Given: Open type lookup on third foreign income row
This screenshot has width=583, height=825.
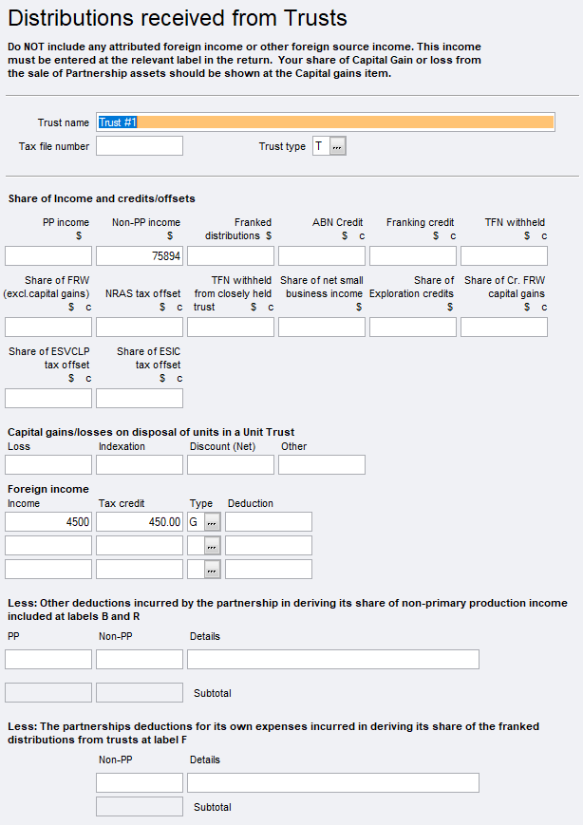Looking at the screenshot, I should 212,570.
